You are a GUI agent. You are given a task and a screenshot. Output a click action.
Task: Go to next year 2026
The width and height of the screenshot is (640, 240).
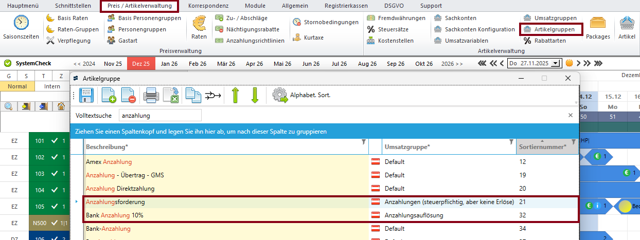click(452, 64)
